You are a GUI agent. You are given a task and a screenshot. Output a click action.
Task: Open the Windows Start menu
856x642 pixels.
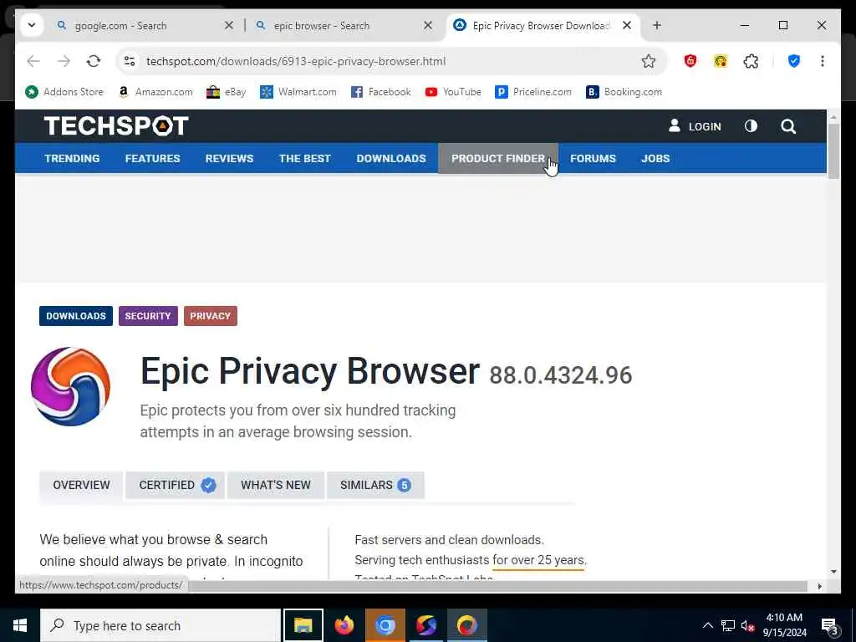[20, 625]
